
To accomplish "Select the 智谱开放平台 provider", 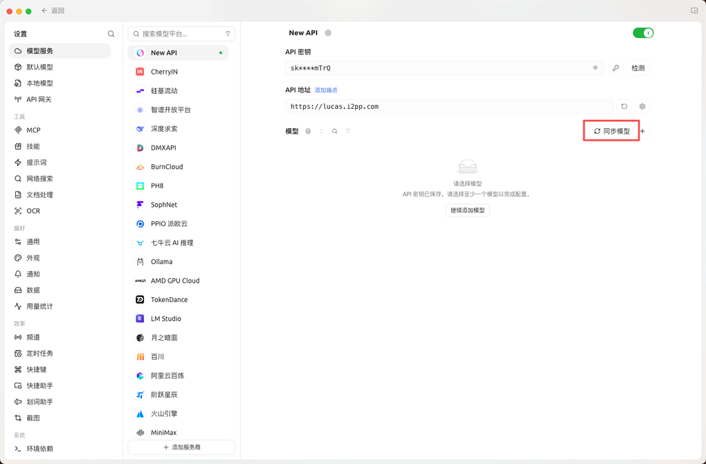I will [x=178, y=110].
